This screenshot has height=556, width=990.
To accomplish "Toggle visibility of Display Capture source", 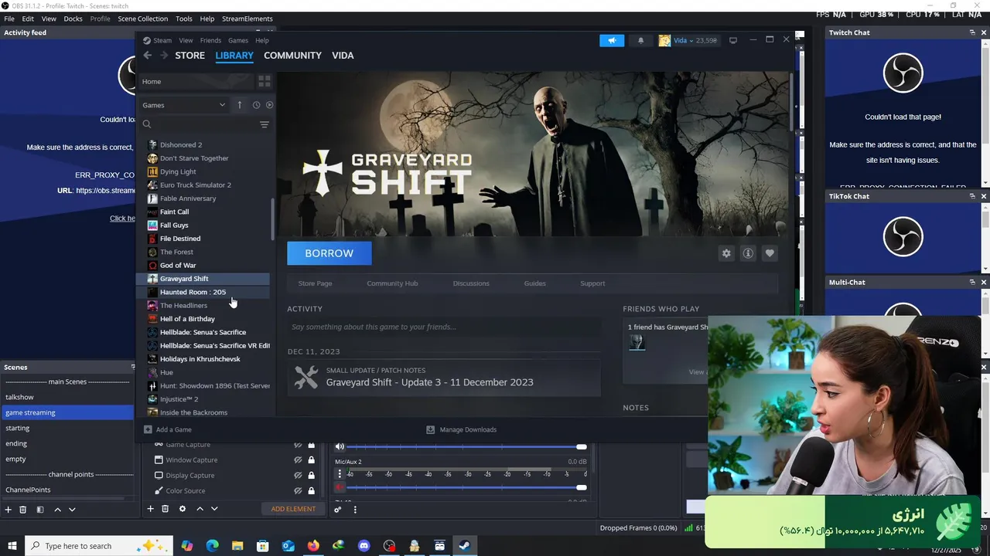I will click(x=298, y=476).
